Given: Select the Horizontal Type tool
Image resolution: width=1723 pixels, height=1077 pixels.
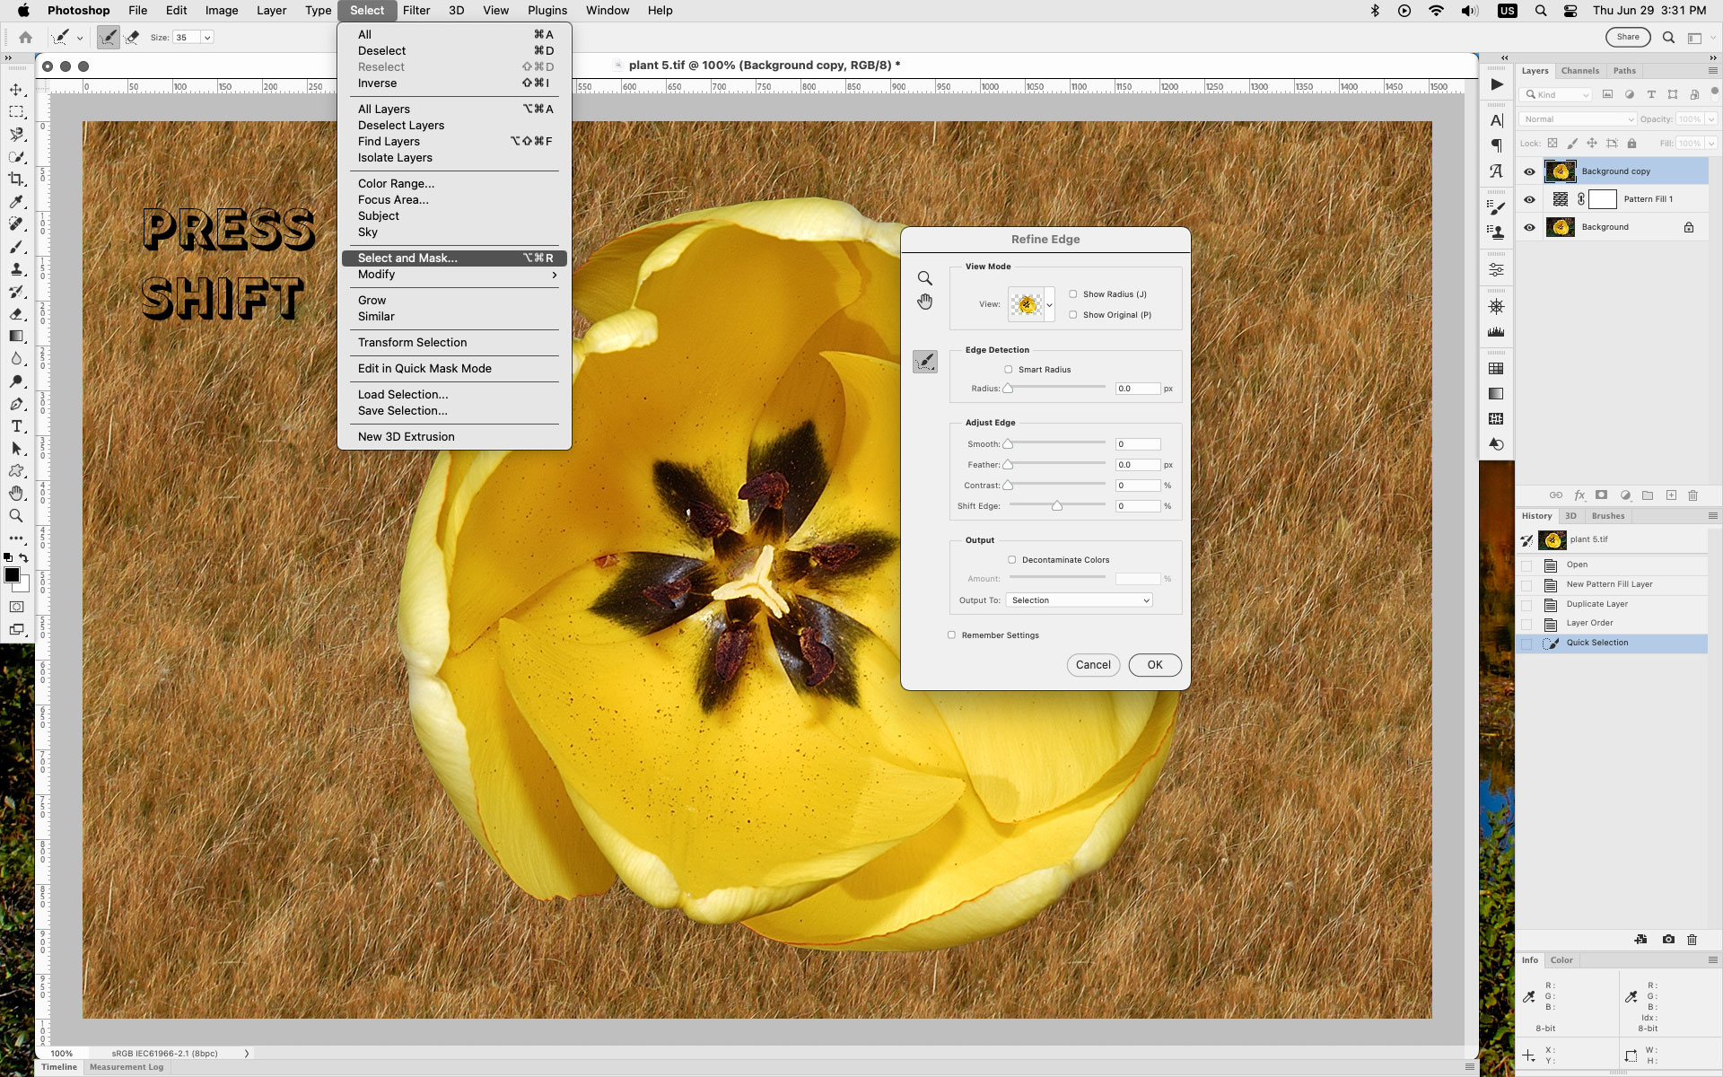Looking at the screenshot, I should (16, 426).
